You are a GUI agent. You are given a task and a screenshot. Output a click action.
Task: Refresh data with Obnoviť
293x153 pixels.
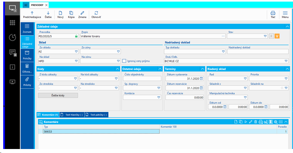click(96, 15)
